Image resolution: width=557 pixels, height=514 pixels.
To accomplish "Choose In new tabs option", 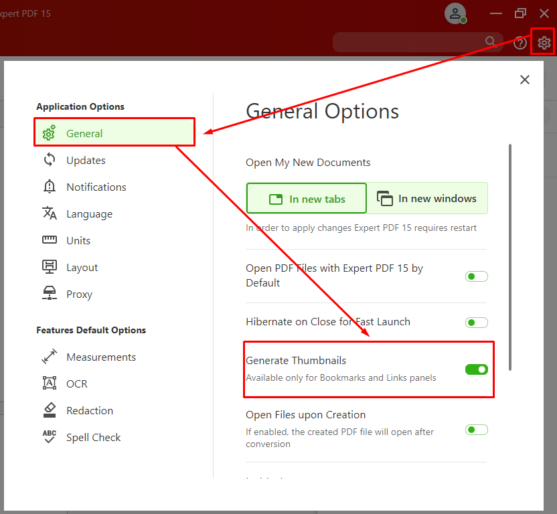I will click(306, 198).
